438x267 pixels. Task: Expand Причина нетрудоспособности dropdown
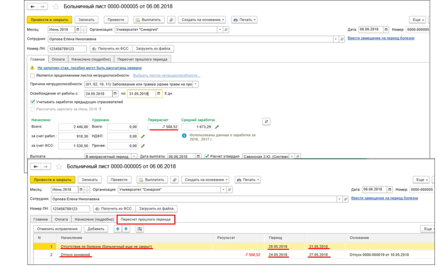click(195, 84)
